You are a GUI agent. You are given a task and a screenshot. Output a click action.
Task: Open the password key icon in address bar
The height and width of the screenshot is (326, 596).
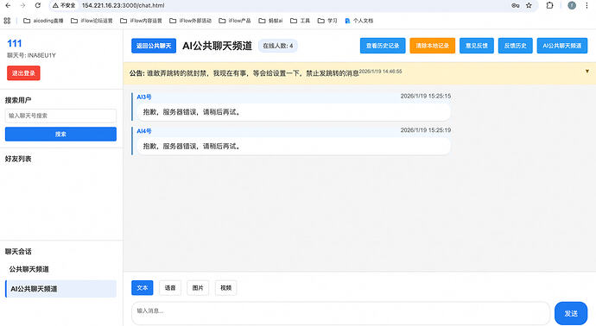tap(516, 6)
